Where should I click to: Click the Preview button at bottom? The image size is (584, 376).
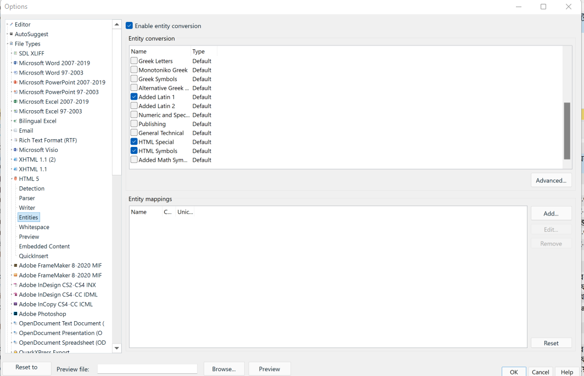[269, 369]
